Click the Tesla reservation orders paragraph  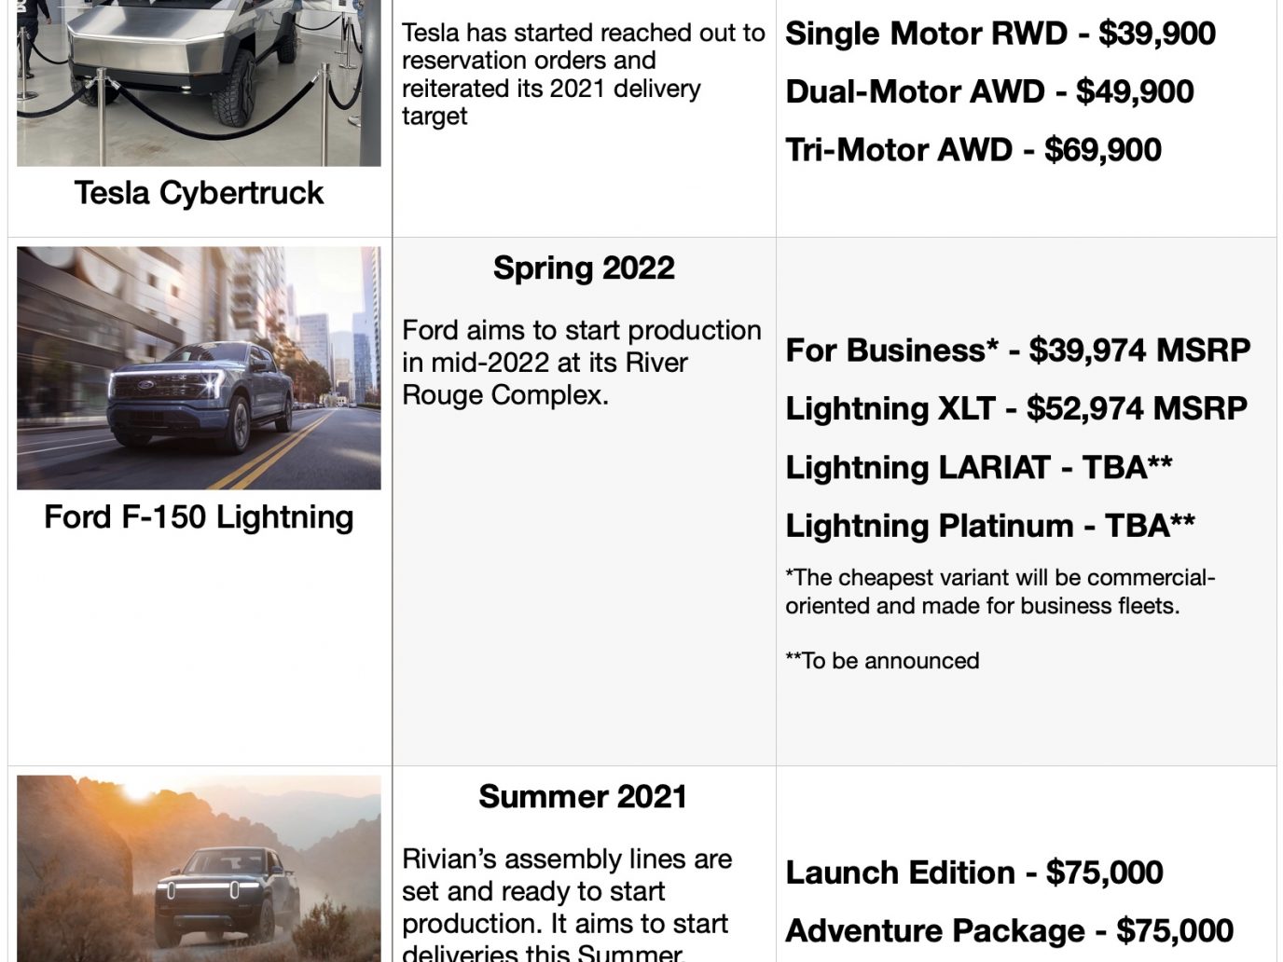pyautogui.click(x=584, y=75)
